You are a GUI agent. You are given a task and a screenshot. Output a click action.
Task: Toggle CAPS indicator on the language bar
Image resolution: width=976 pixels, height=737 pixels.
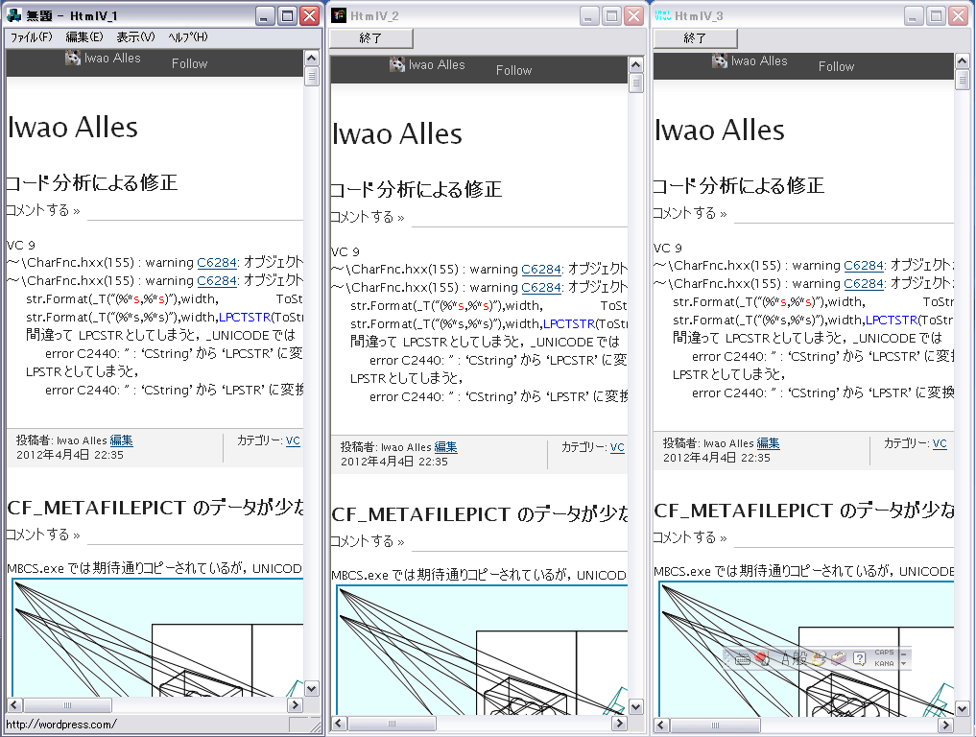click(884, 653)
